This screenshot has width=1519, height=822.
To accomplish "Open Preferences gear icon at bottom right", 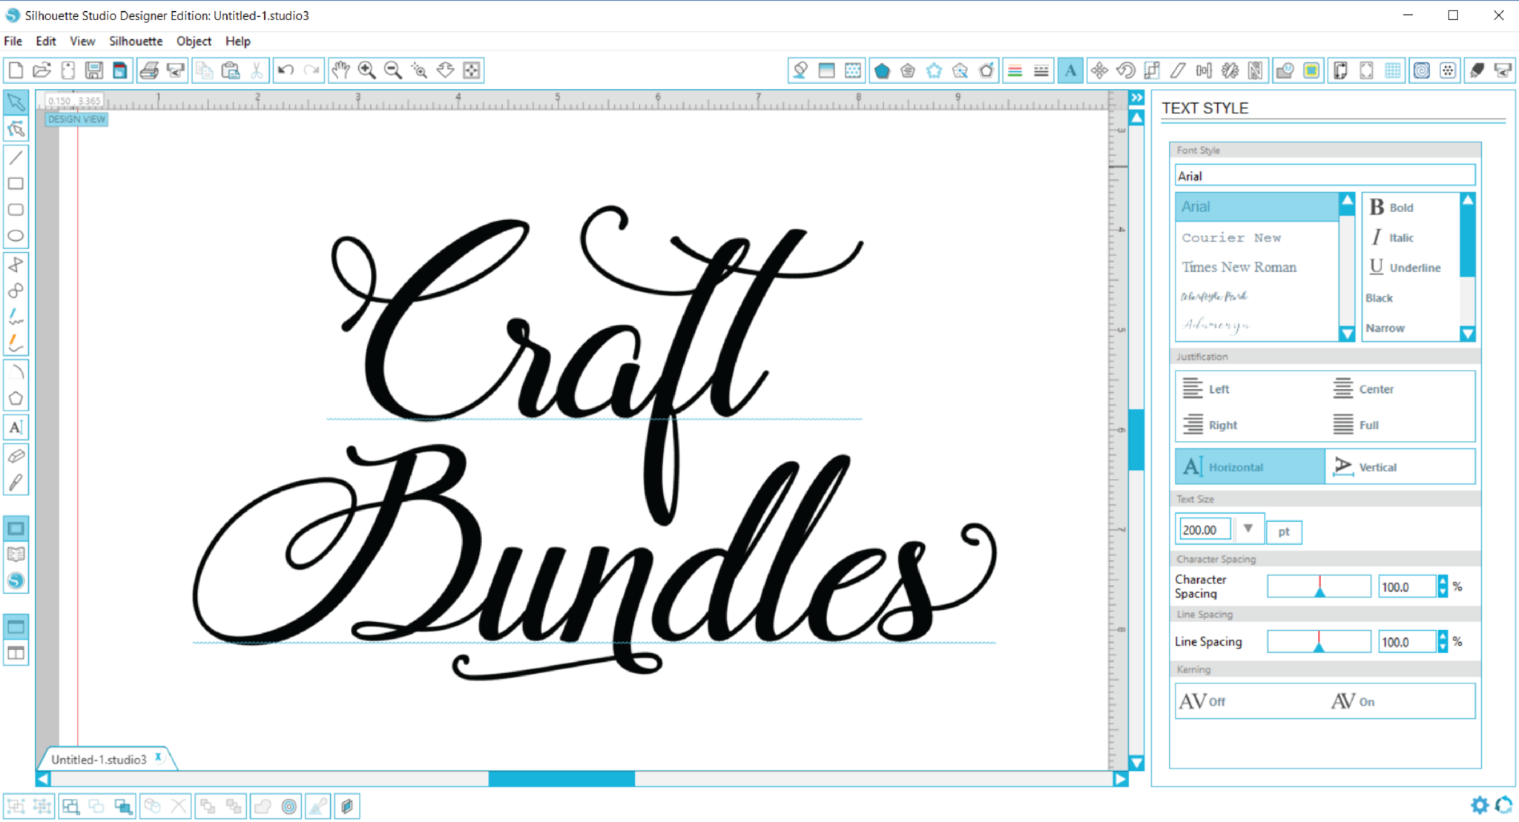I will point(1479,804).
